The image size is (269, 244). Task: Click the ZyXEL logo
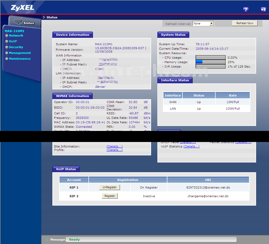pos(22,8)
